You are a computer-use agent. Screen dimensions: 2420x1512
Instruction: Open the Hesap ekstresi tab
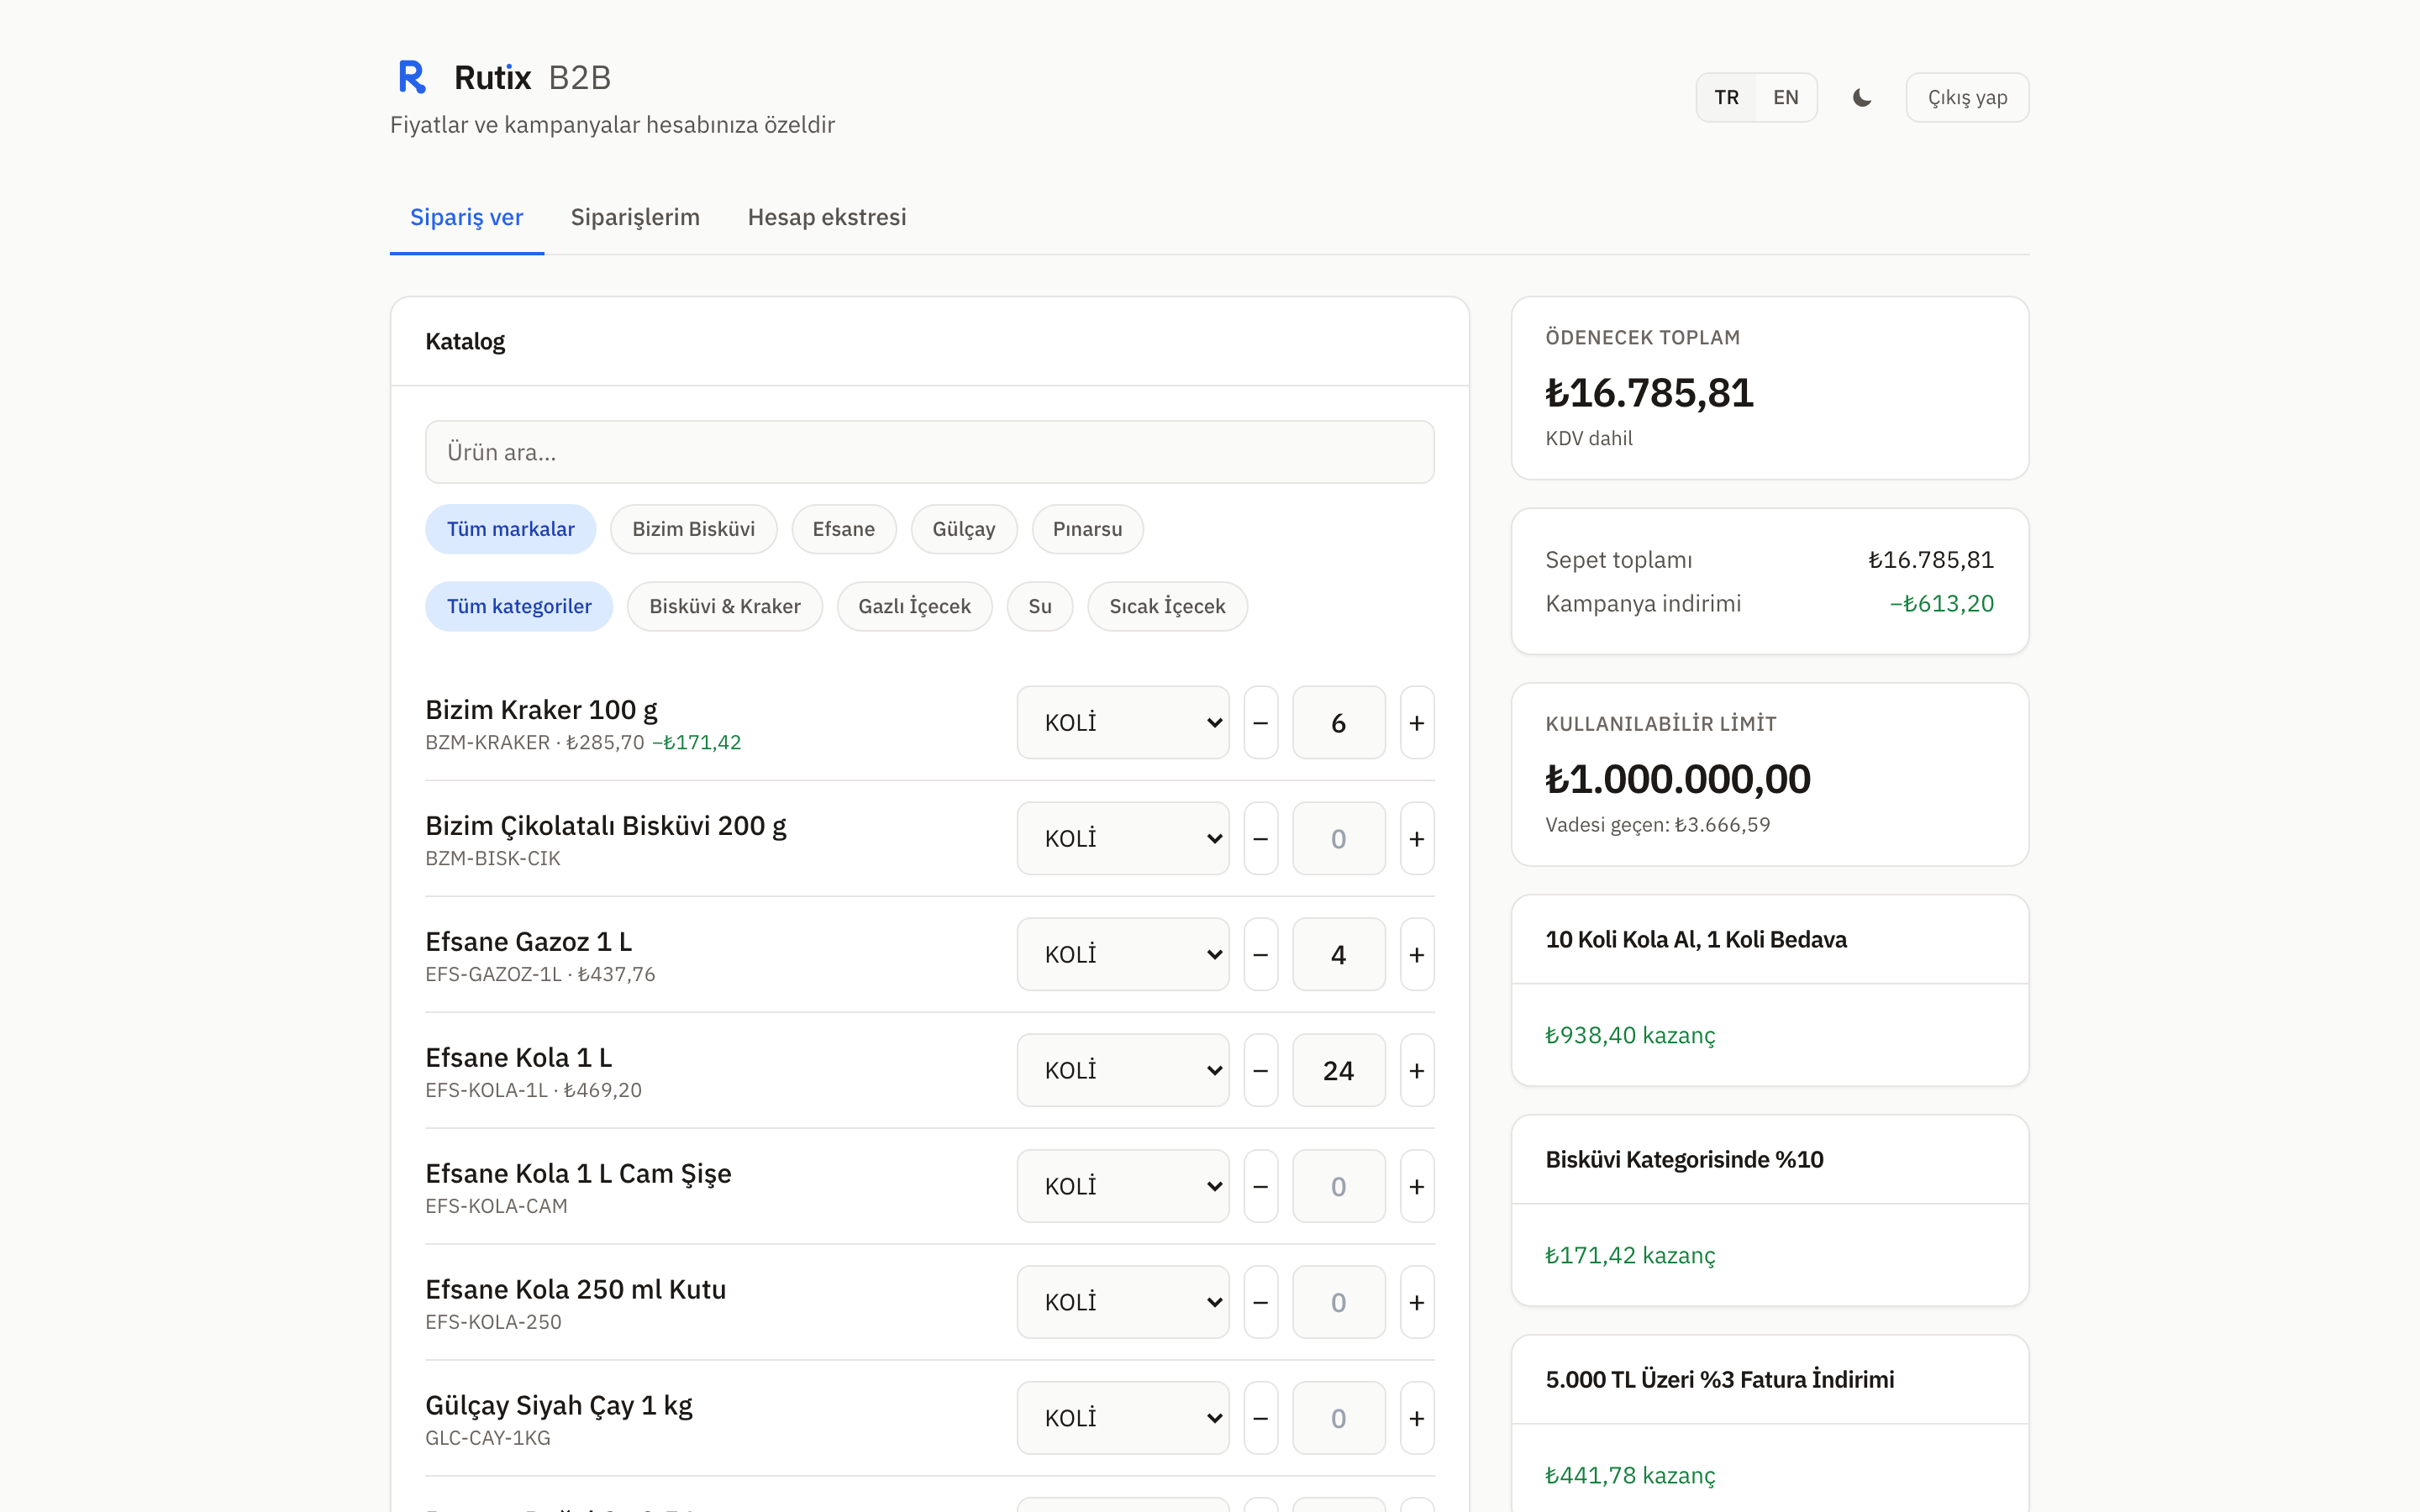pos(826,217)
